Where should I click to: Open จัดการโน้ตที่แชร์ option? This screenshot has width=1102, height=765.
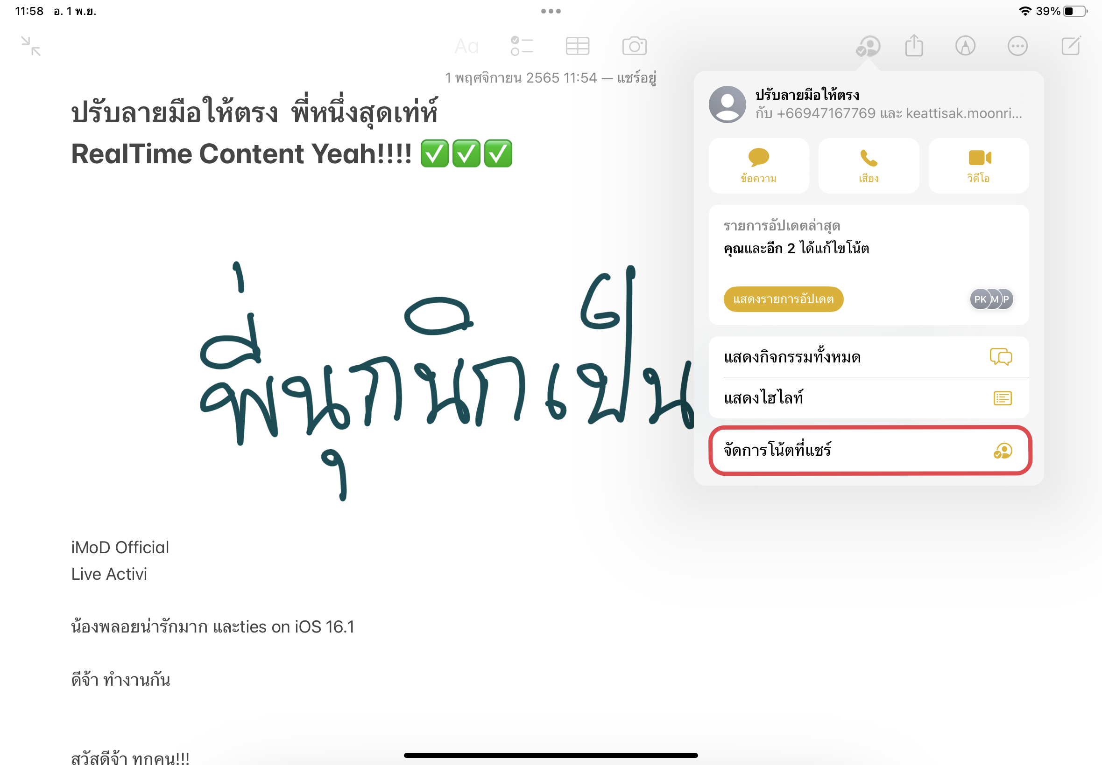[x=870, y=451]
